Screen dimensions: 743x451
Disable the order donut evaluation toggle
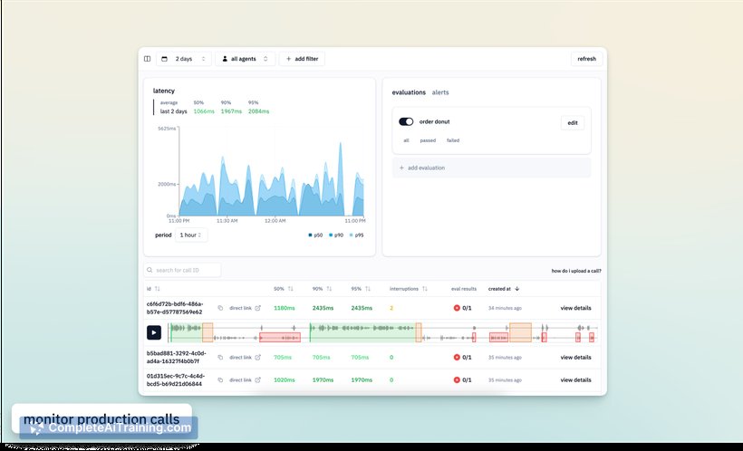point(406,121)
